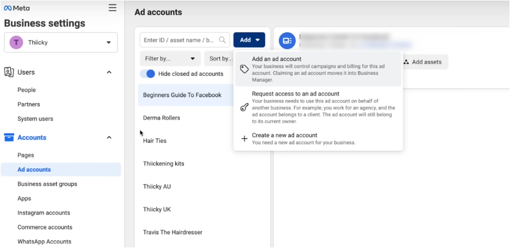Select Create a new ad account

click(318, 139)
